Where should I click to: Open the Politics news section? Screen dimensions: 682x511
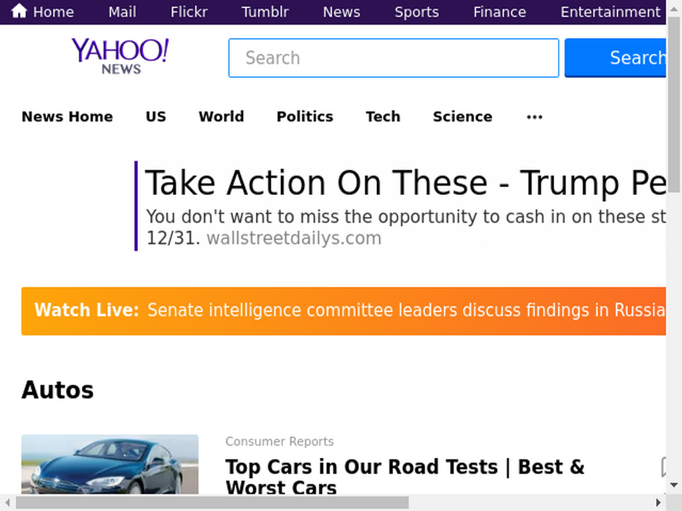pyautogui.click(x=305, y=116)
